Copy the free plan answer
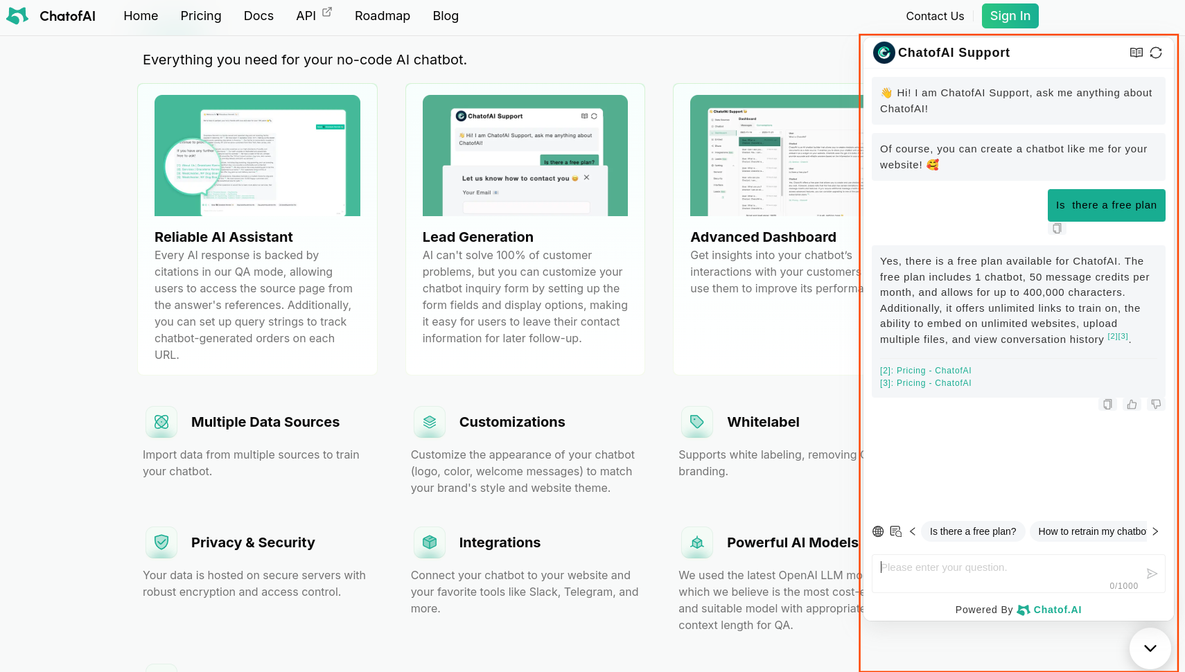 pos(1107,405)
